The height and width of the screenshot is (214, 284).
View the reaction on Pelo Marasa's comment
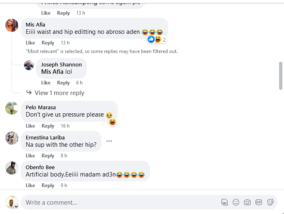pos(112,122)
